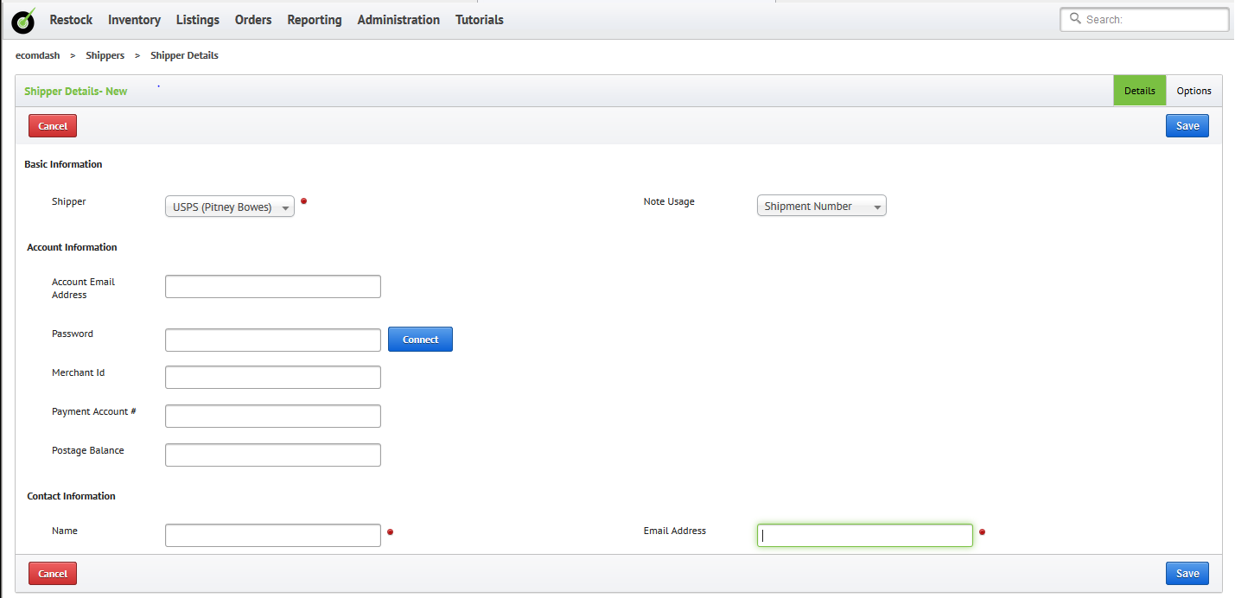Click the Shipper Details breadcrumb

click(184, 55)
